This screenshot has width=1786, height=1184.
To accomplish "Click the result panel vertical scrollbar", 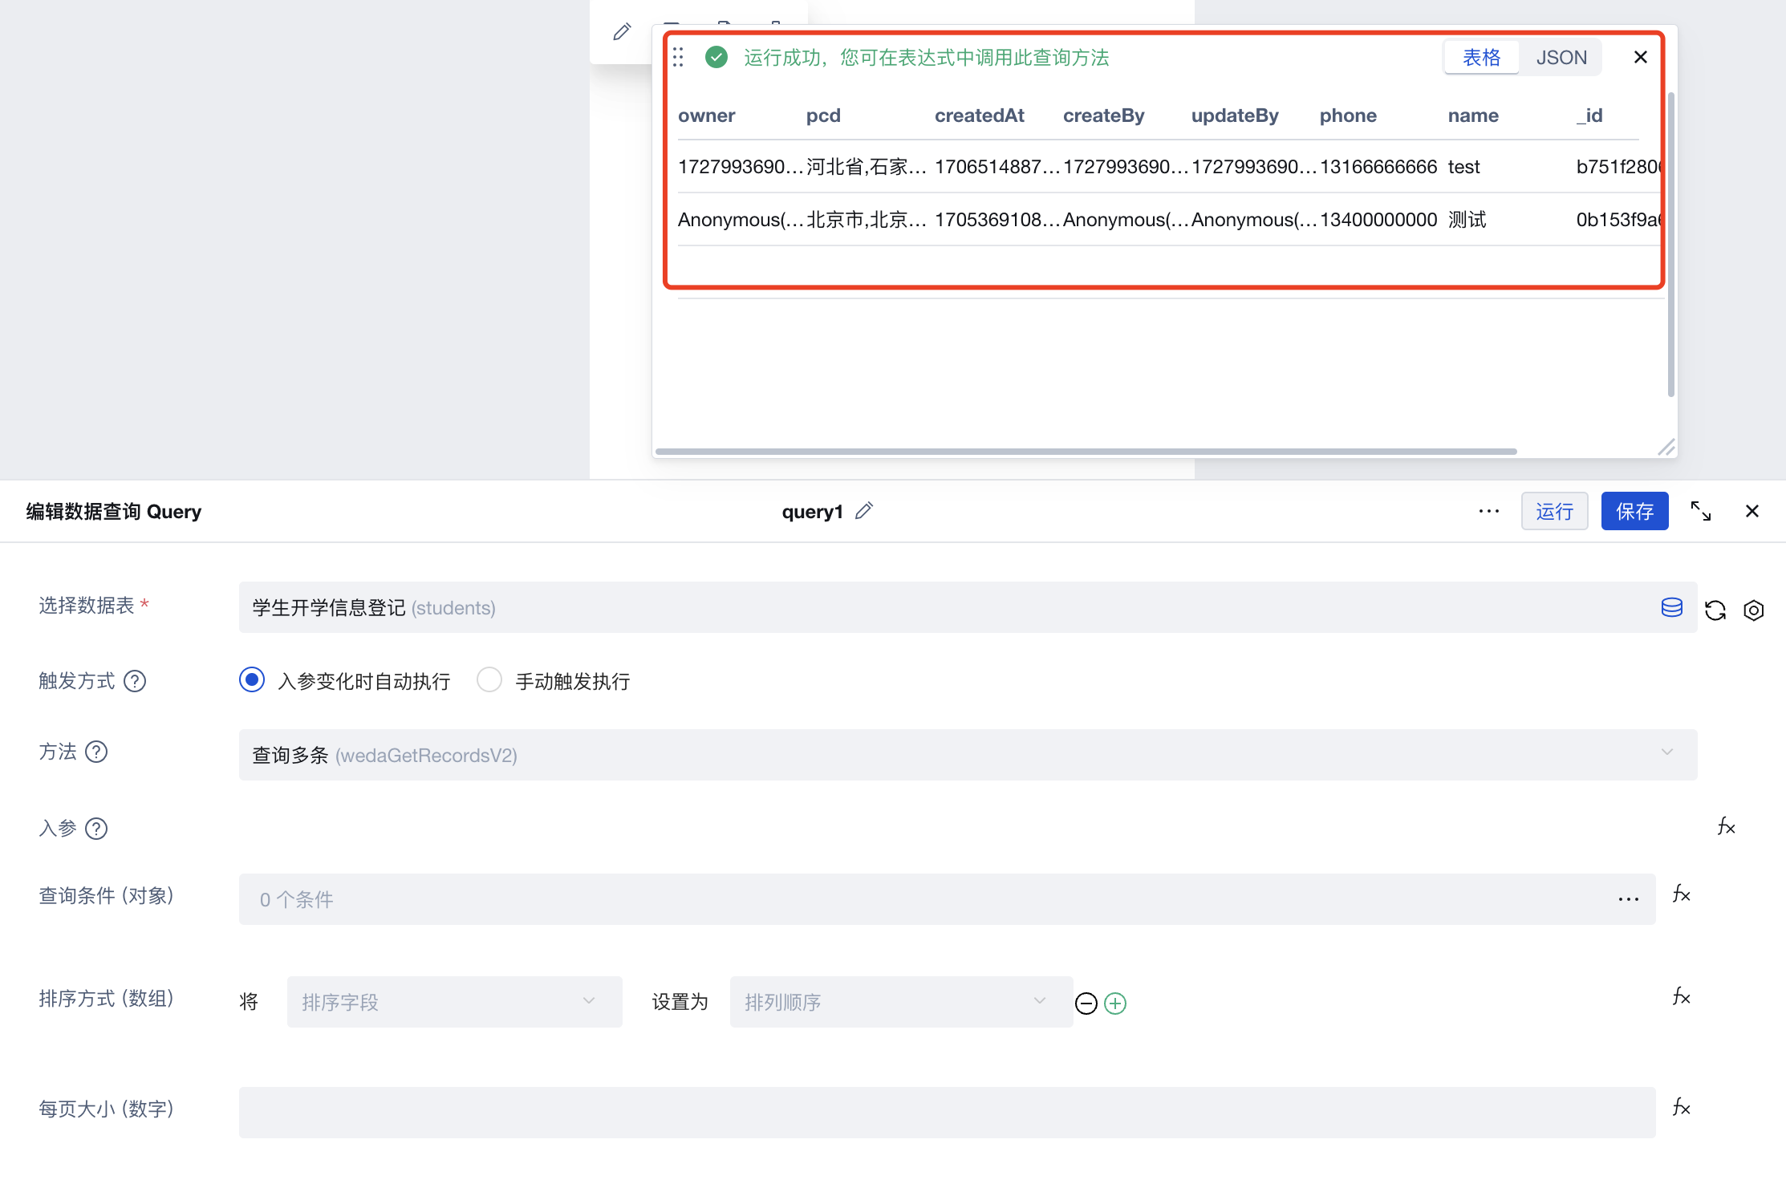I will click(x=1671, y=245).
